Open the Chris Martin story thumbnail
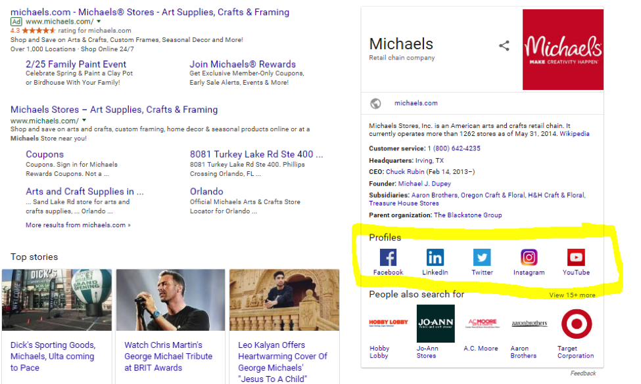Screen dimensions: 641x384 pyautogui.click(x=170, y=300)
